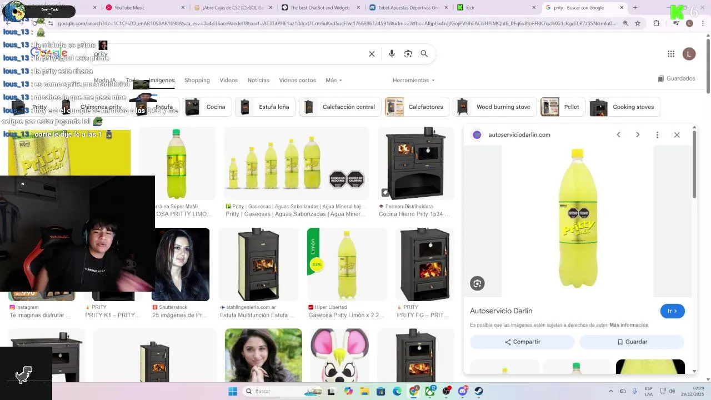Screen dimensions: 711x400
Task: Filter by the Wood burning stove chip
Action: (494, 107)
